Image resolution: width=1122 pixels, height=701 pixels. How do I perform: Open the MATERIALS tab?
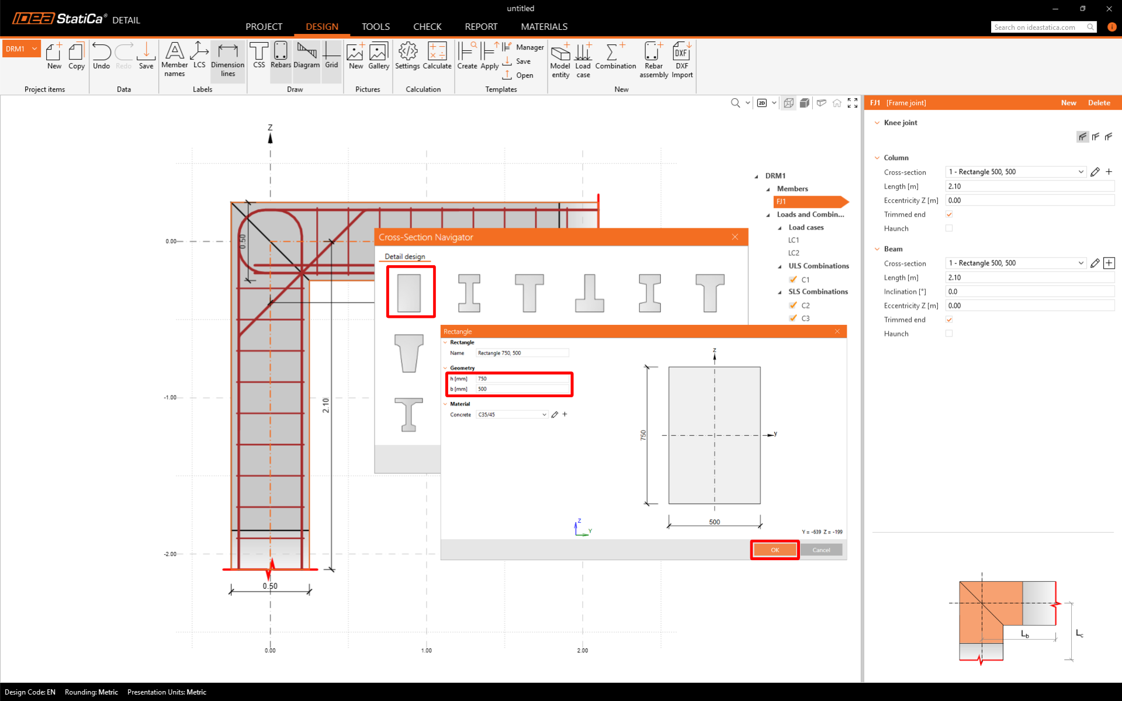[x=543, y=27]
